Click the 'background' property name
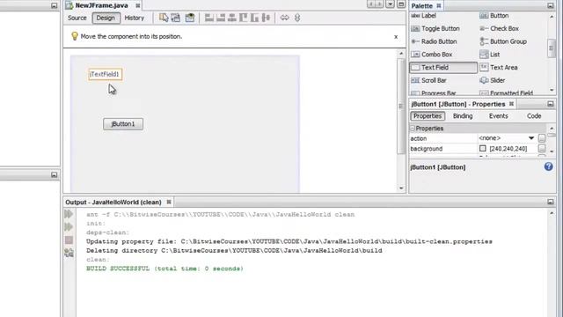The width and height of the screenshot is (563, 317). [426, 149]
